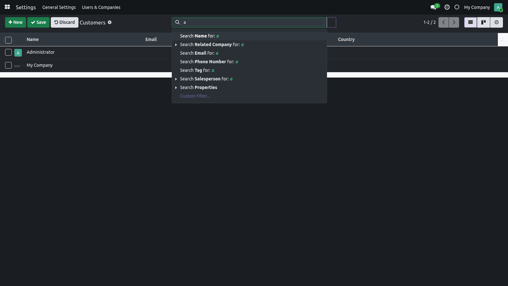Tick the Administrator row checkbox
The width and height of the screenshot is (508, 286).
(x=9, y=52)
